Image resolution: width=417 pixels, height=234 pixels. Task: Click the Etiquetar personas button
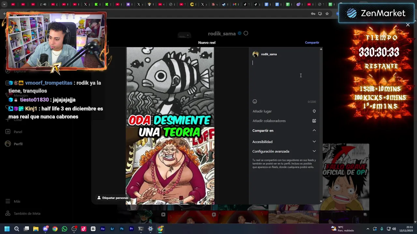113,198
